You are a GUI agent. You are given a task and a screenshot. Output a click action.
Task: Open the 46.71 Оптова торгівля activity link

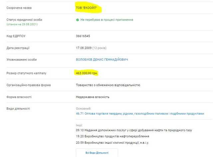140,114
